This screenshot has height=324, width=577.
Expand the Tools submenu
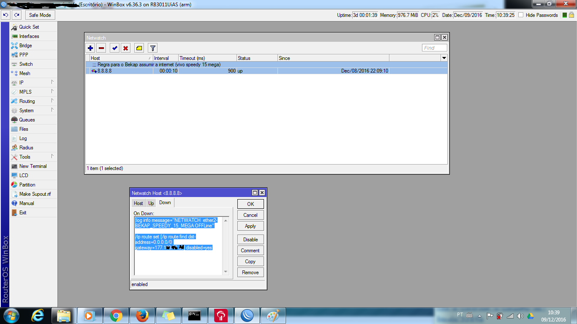coord(33,157)
